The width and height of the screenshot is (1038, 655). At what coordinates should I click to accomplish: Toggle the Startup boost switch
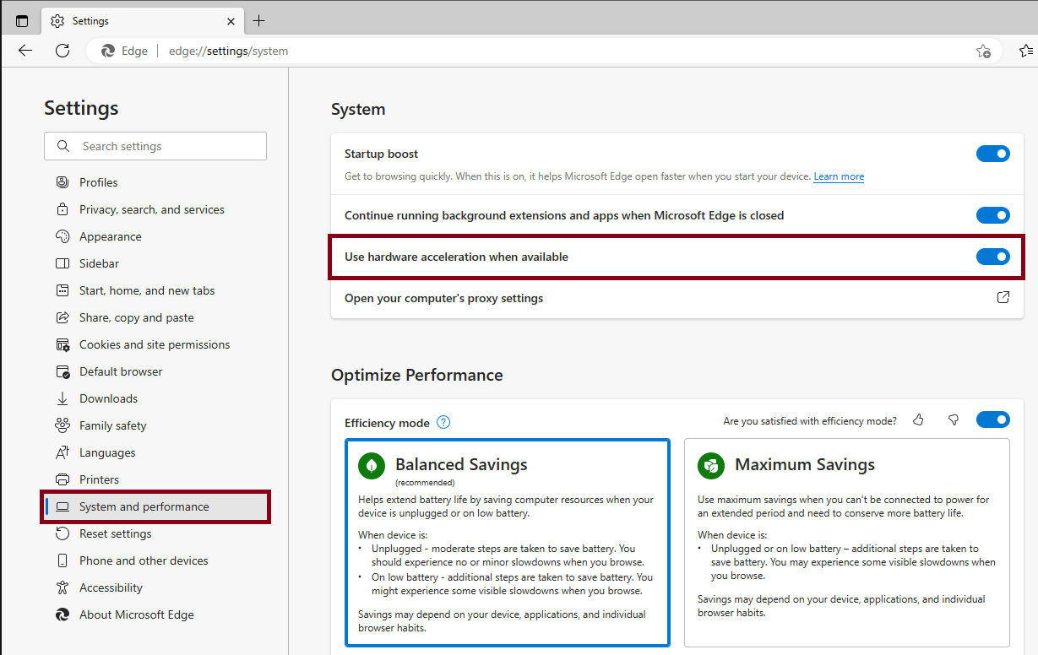[993, 154]
